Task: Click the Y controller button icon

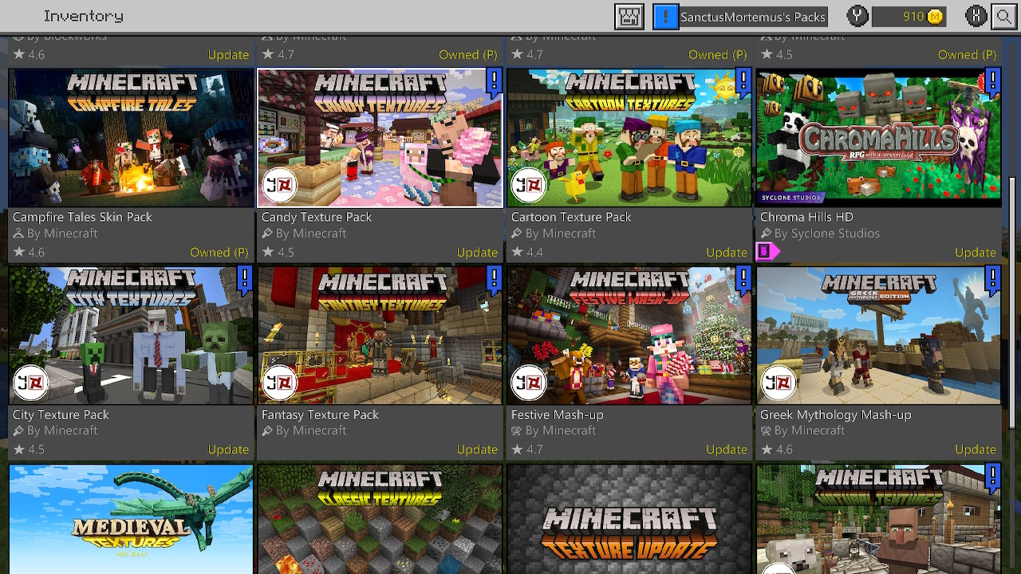Action: [x=857, y=16]
